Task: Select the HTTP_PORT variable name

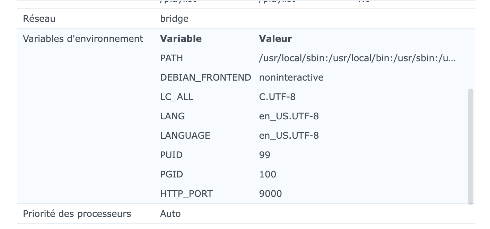Action: coord(186,194)
